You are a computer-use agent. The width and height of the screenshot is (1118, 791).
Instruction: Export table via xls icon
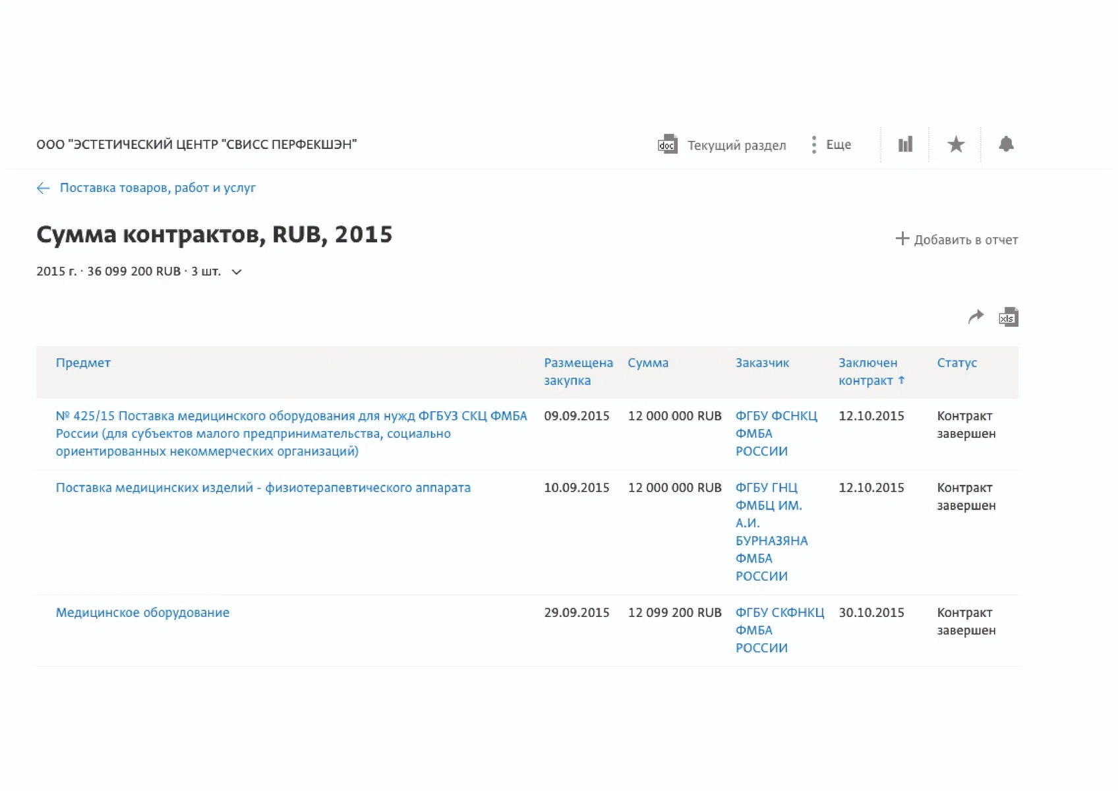(x=1008, y=318)
